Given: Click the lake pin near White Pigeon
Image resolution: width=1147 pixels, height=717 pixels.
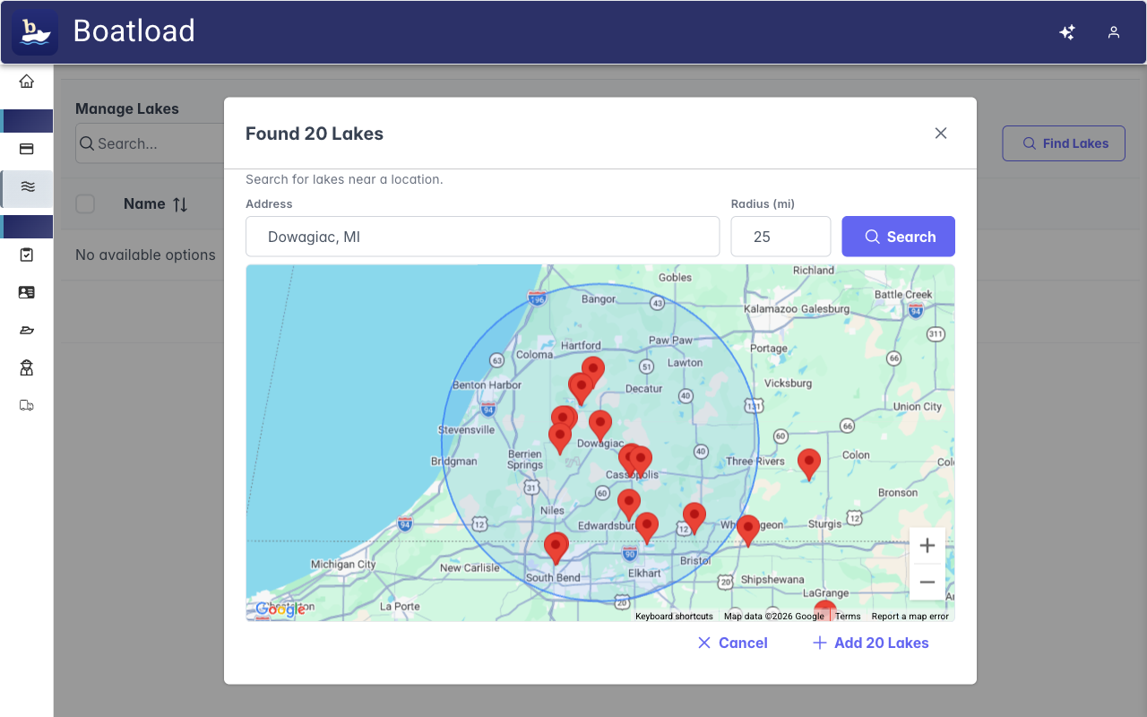Looking at the screenshot, I should [x=748, y=531].
